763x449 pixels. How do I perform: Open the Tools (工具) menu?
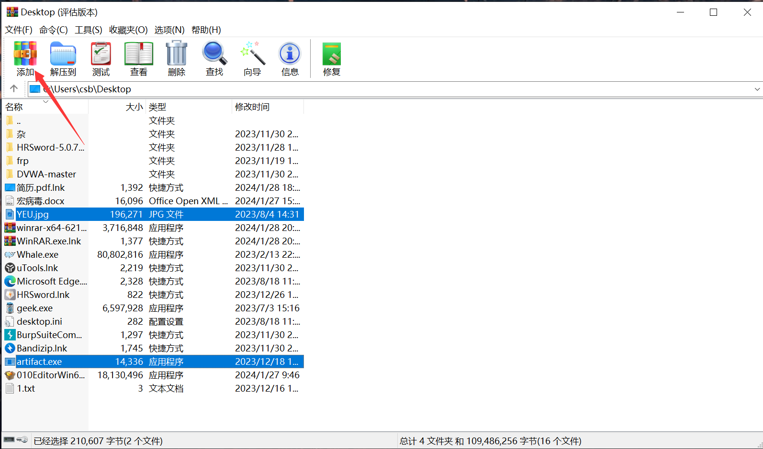coord(89,30)
